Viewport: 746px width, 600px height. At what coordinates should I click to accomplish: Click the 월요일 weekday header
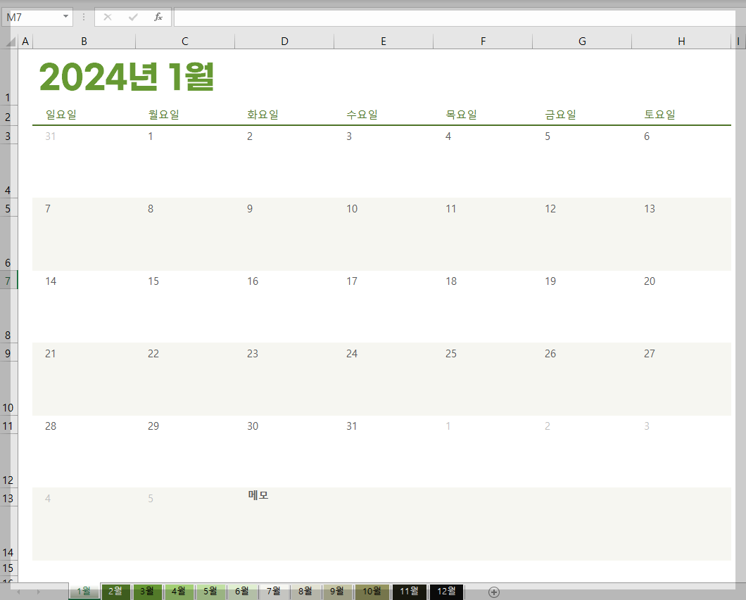pyautogui.click(x=164, y=115)
